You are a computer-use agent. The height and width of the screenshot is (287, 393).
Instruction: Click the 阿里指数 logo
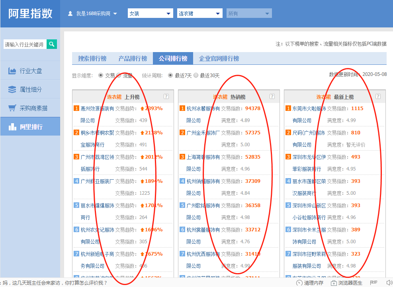coord(30,14)
